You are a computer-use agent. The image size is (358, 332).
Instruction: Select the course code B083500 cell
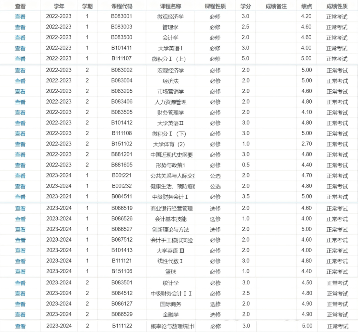(121, 37)
